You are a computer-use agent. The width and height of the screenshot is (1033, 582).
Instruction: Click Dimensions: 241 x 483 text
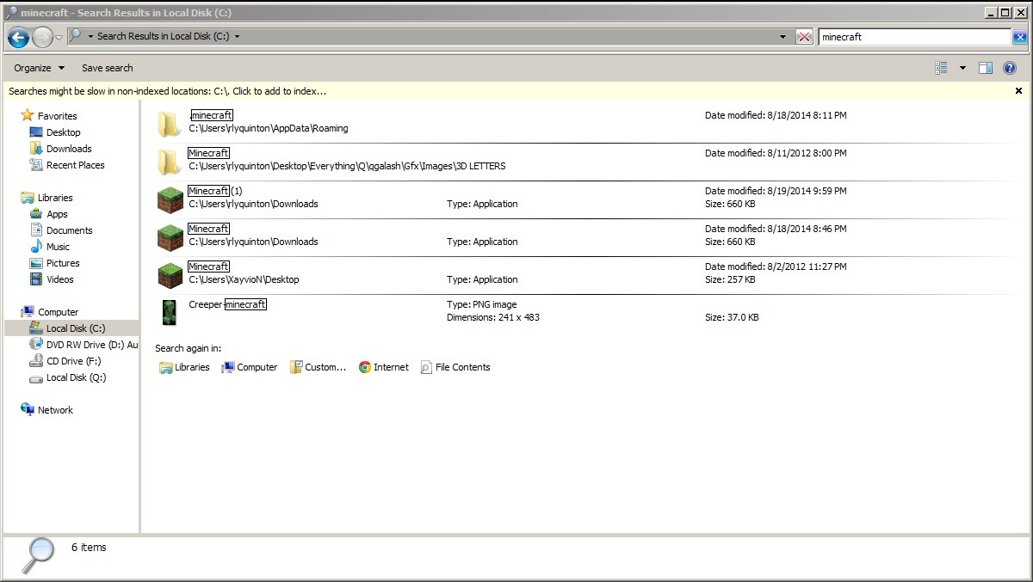coord(493,317)
